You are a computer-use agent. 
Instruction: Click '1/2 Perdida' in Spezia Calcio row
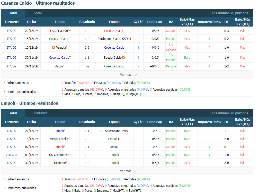[171, 57]
